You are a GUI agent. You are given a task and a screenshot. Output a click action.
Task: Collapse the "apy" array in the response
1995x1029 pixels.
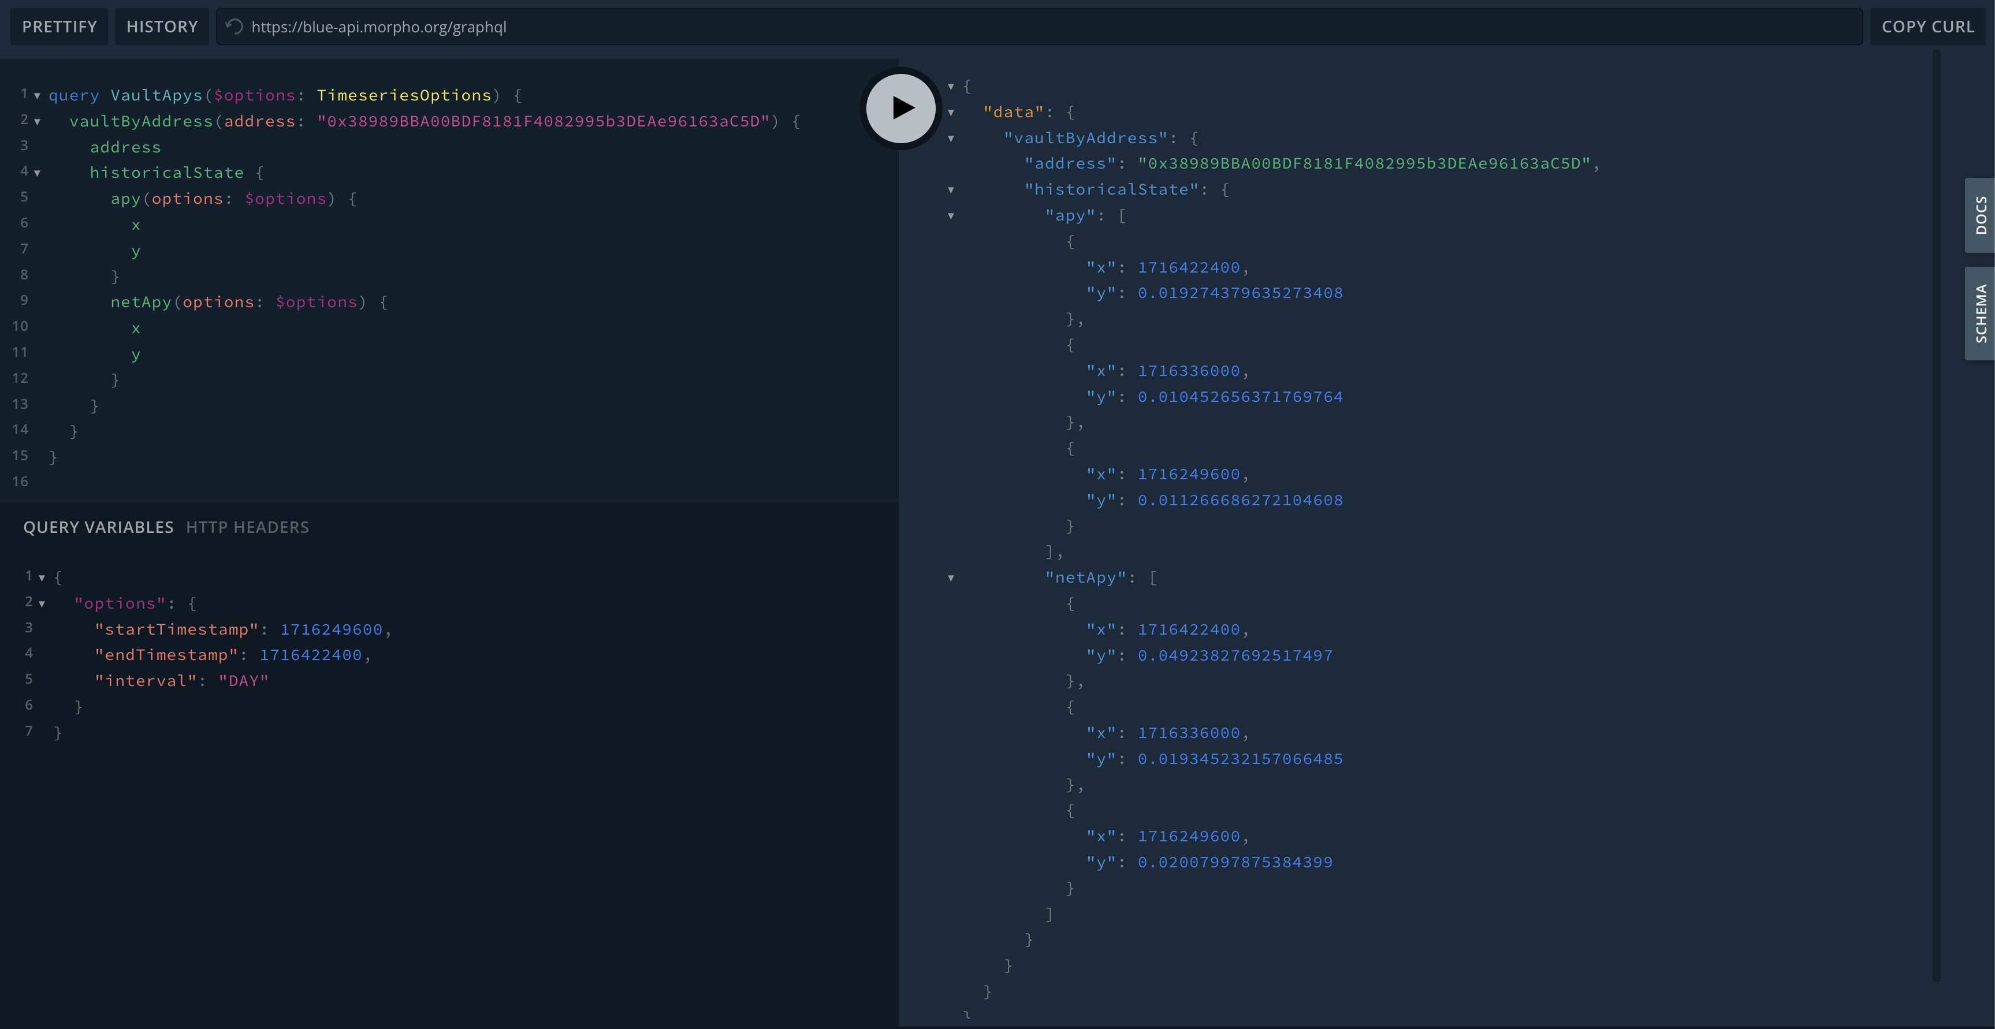[x=951, y=216]
